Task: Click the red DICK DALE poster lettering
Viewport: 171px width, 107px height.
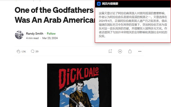Action: tap(79, 77)
